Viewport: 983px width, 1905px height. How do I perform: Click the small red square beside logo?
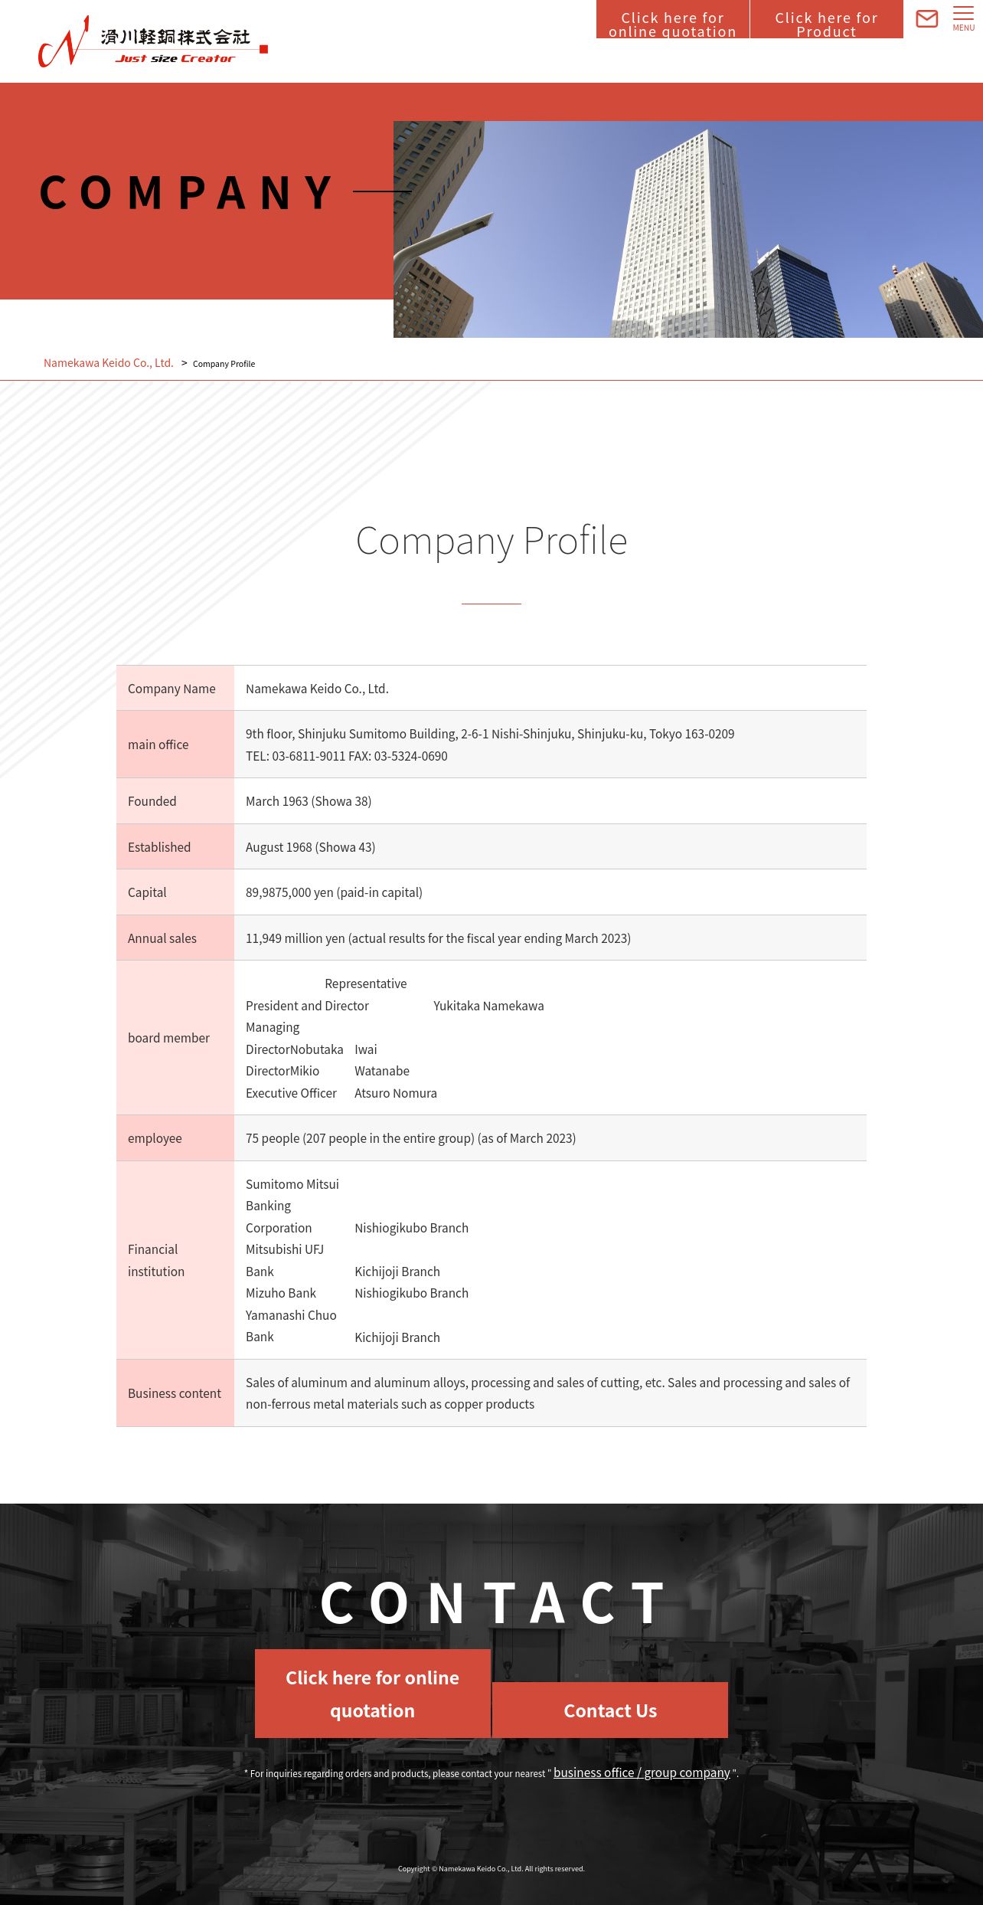point(263,49)
